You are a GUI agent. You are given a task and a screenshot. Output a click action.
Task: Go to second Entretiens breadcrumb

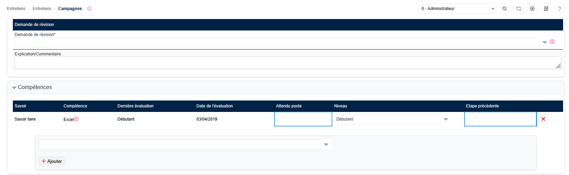tap(42, 9)
